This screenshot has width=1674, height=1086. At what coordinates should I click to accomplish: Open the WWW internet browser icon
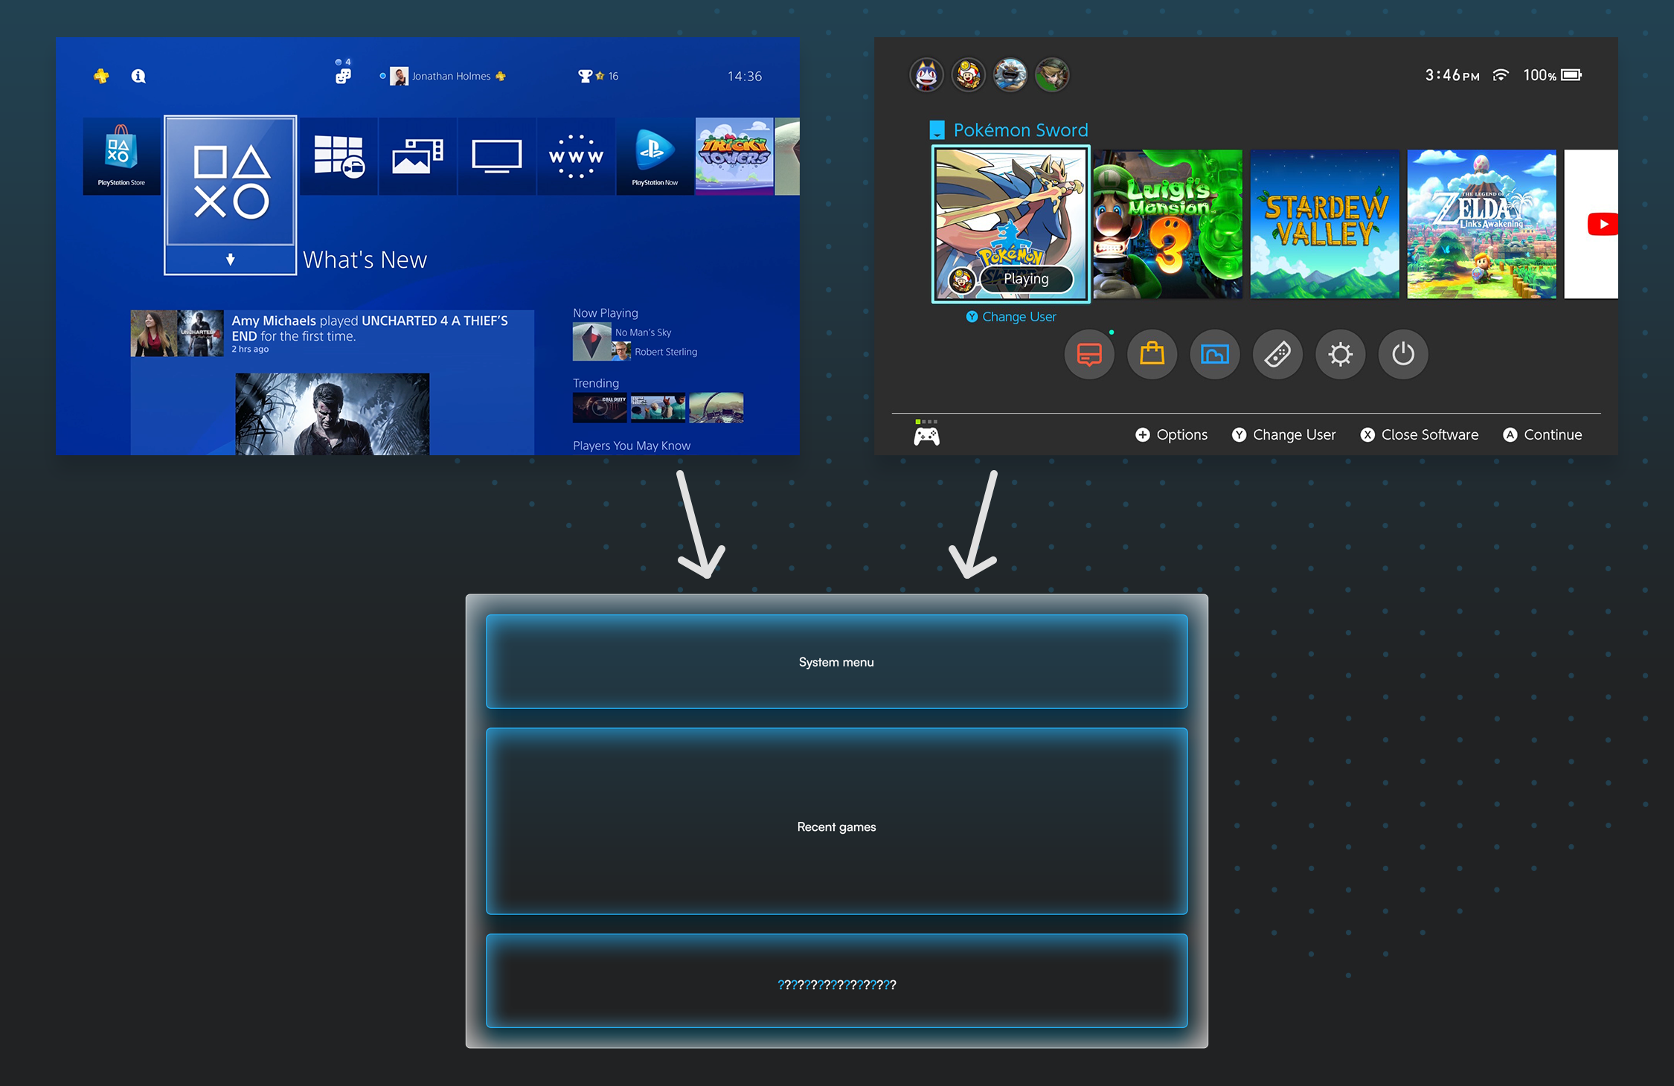575,156
